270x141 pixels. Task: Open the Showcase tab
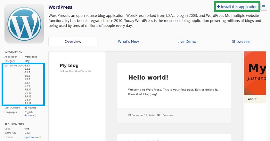241,42
